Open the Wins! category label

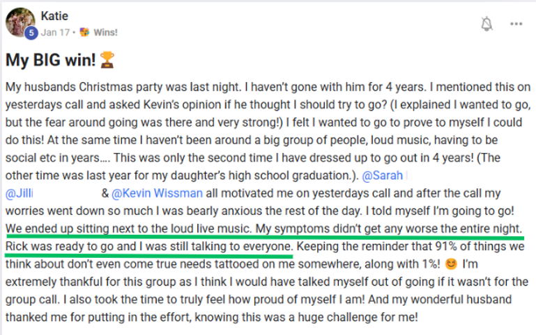coord(105,33)
